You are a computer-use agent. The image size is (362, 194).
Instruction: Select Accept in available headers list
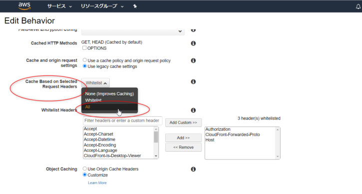click(x=118, y=129)
